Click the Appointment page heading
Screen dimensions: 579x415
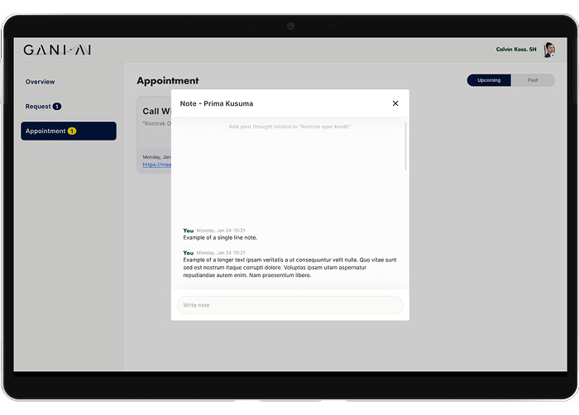point(168,81)
